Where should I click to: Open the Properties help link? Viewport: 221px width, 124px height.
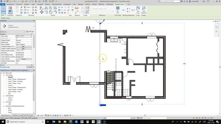pyautogui.click(x=5, y=67)
